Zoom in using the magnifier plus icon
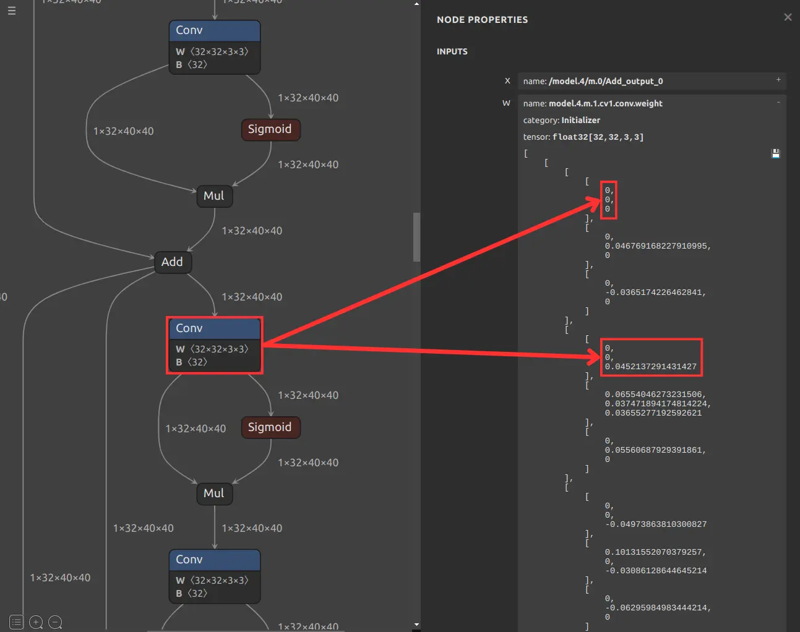 (36, 622)
